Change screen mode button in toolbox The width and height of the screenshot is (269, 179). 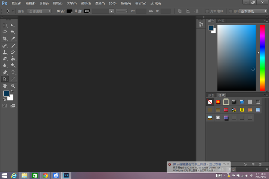coord(13,106)
